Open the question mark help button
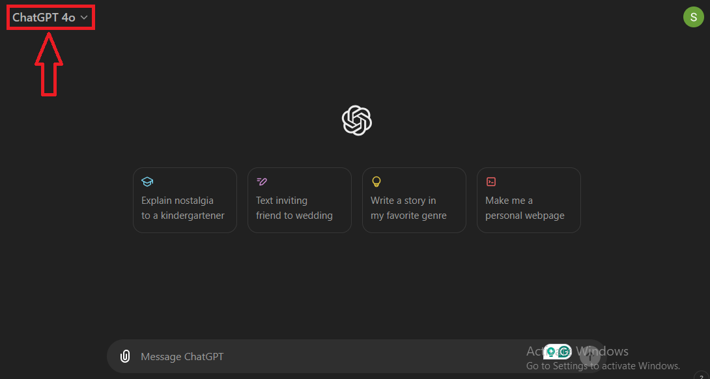 (702, 375)
